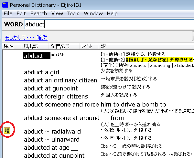Click the ～を橈側へ[に]外転する translation
Screen dimensions: 194x158
point(126,130)
